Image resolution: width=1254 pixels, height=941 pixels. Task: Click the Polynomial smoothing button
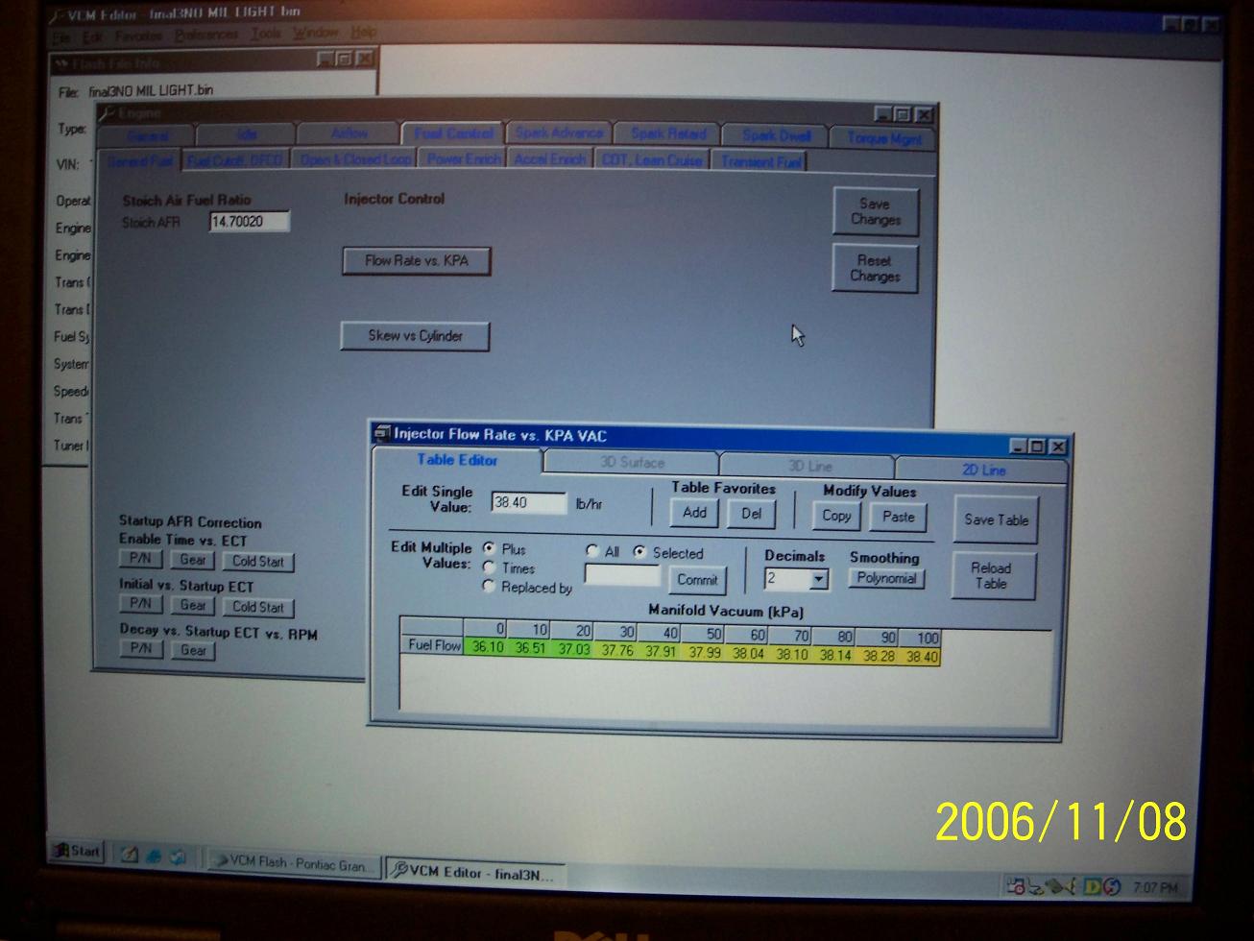tap(886, 578)
